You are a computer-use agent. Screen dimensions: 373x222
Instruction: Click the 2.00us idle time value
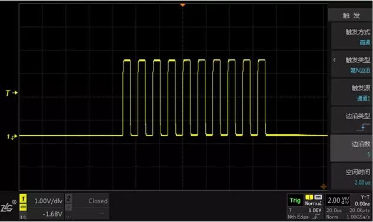coord(362,182)
